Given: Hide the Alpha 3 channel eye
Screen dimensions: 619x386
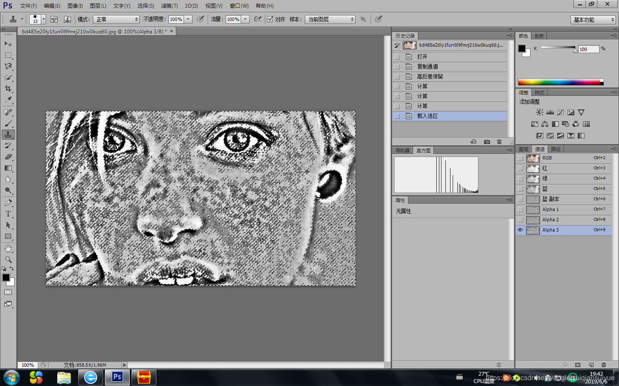Looking at the screenshot, I should tap(520, 230).
